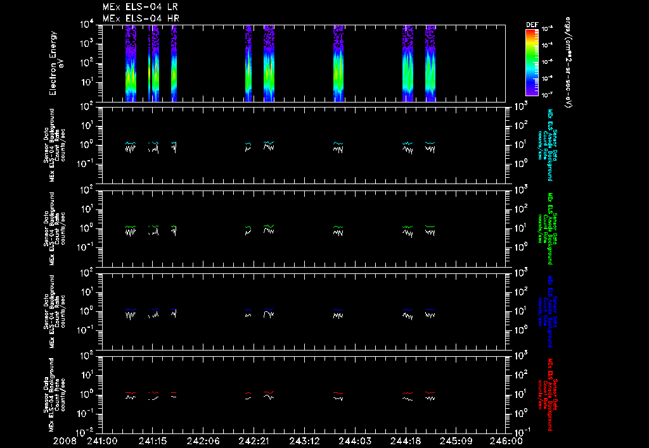Click the 10^-7 label on DEF color scale

point(548,95)
